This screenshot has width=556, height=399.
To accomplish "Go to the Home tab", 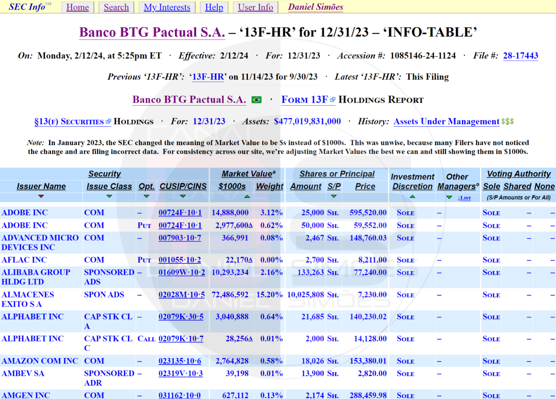I will tap(78, 7).
